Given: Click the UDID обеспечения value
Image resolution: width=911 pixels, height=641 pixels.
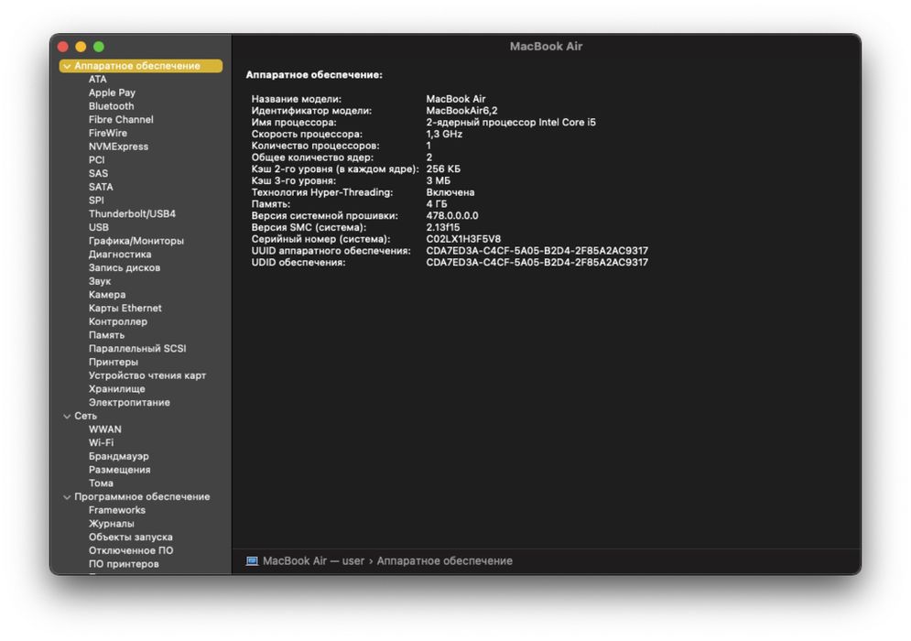Looking at the screenshot, I should (x=537, y=262).
